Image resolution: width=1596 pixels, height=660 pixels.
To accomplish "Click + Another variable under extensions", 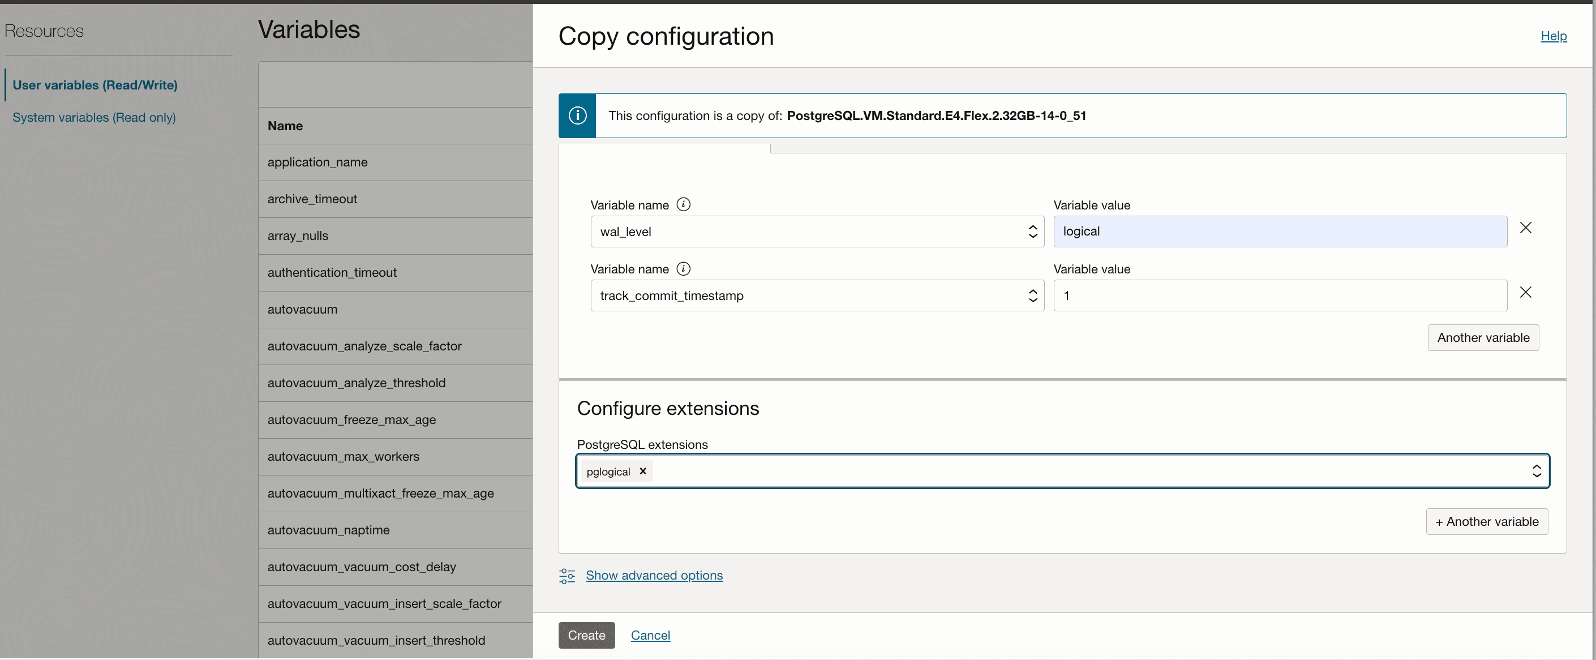I will coord(1486,522).
